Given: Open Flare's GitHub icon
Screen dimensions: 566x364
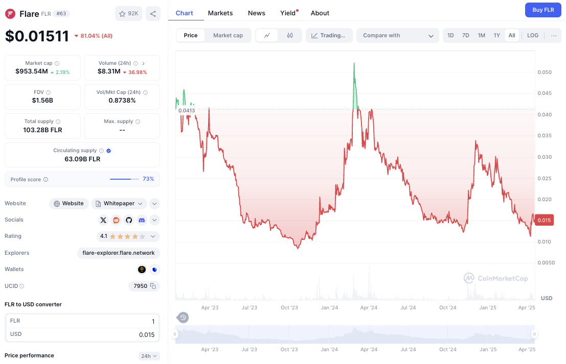Looking at the screenshot, I should [129, 220].
